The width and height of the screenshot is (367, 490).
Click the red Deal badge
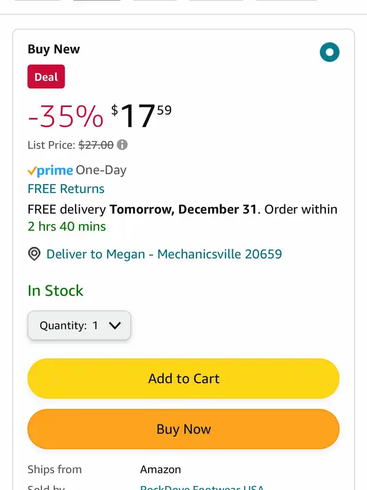[46, 77]
